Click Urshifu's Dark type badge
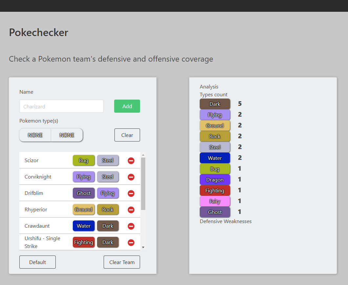Viewport: 348px width, 285px height. click(108, 242)
